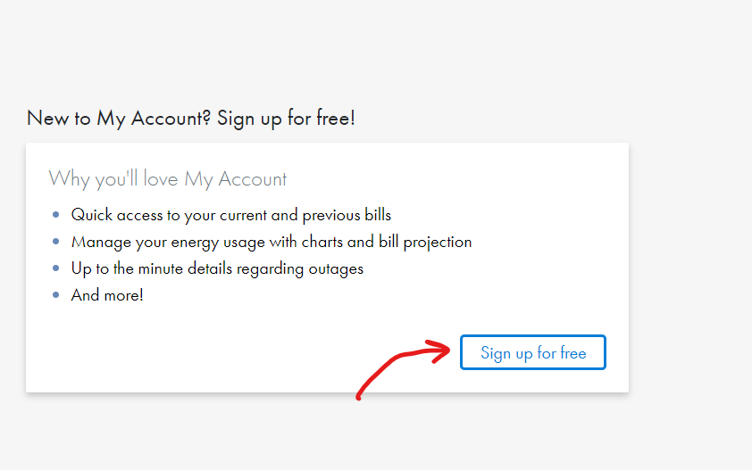Click the bullet dot beside 'Up to the minute'

tap(56, 268)
